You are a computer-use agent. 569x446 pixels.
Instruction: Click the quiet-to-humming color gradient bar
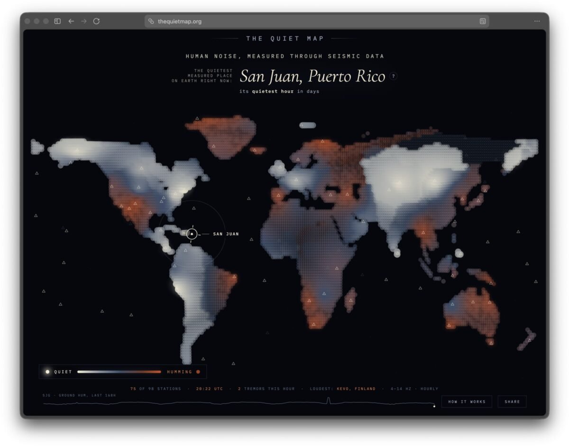[119, 372]
